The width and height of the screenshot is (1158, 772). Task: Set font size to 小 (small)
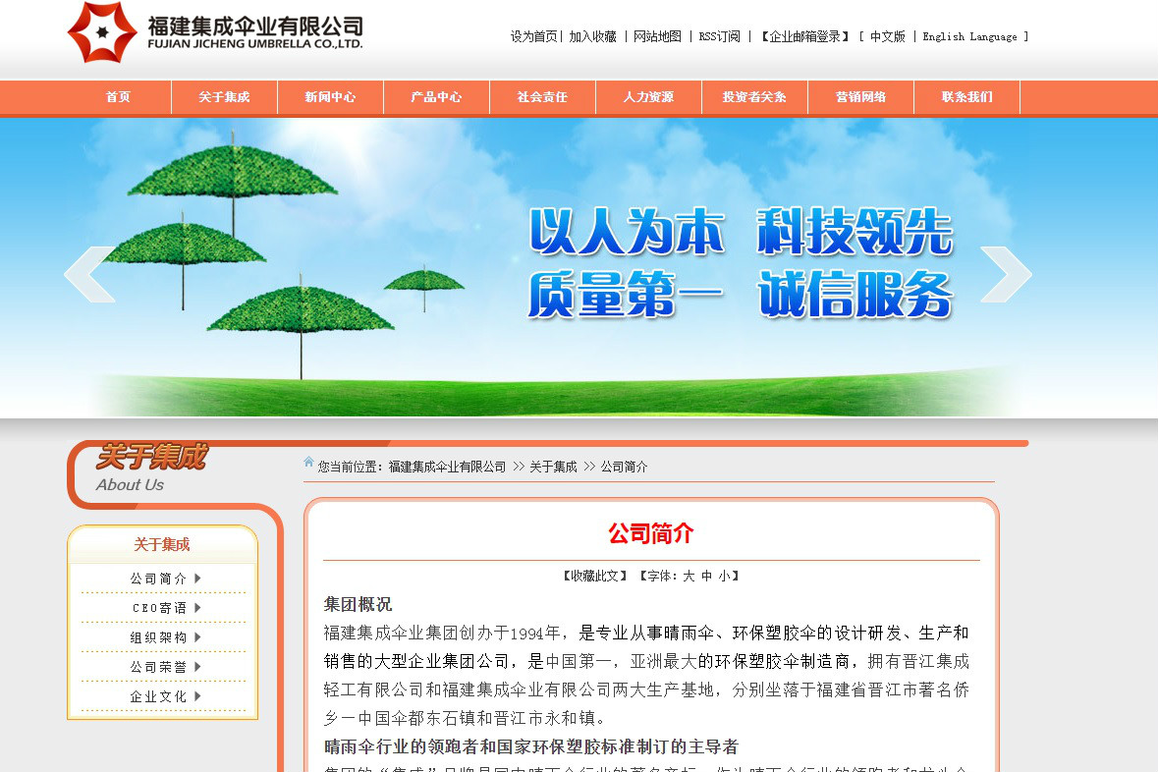point(724,577)
